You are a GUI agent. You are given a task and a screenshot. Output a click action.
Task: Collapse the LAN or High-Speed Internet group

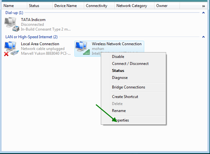[x=203, y=37]
